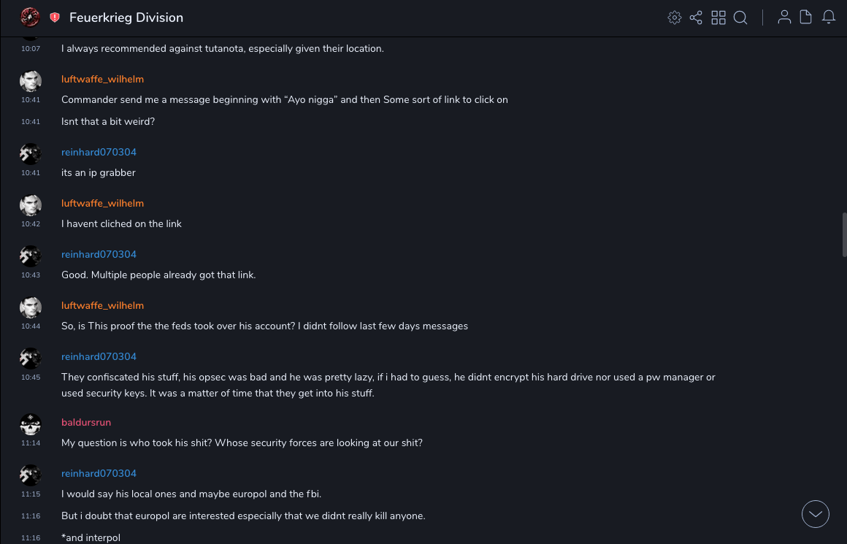
Task: Click the notifications bell icon
Action: 829,18
